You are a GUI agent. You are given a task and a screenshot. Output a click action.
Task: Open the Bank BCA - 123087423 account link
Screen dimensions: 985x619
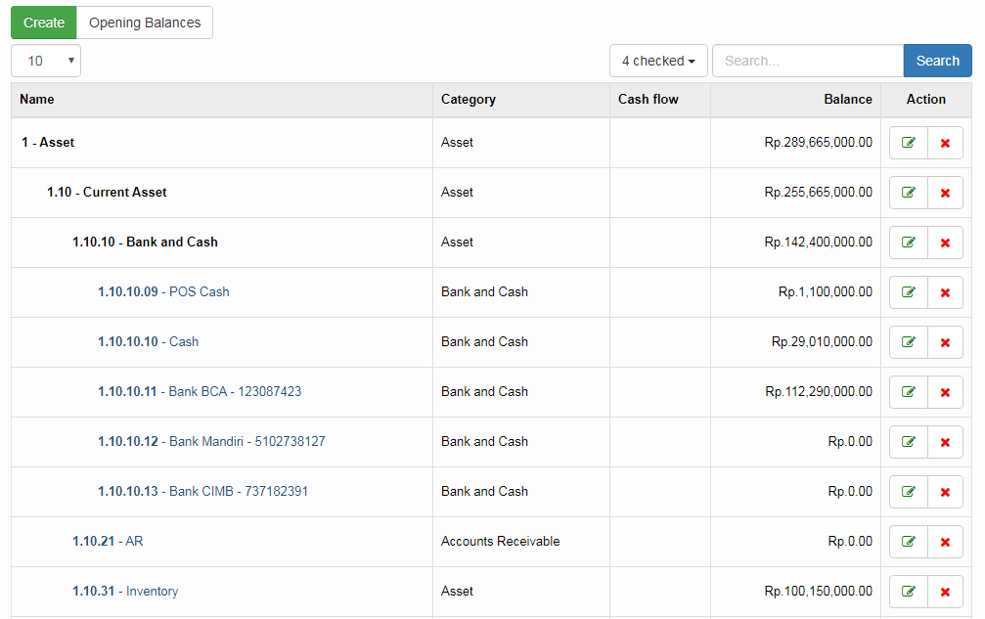point(235,391)
